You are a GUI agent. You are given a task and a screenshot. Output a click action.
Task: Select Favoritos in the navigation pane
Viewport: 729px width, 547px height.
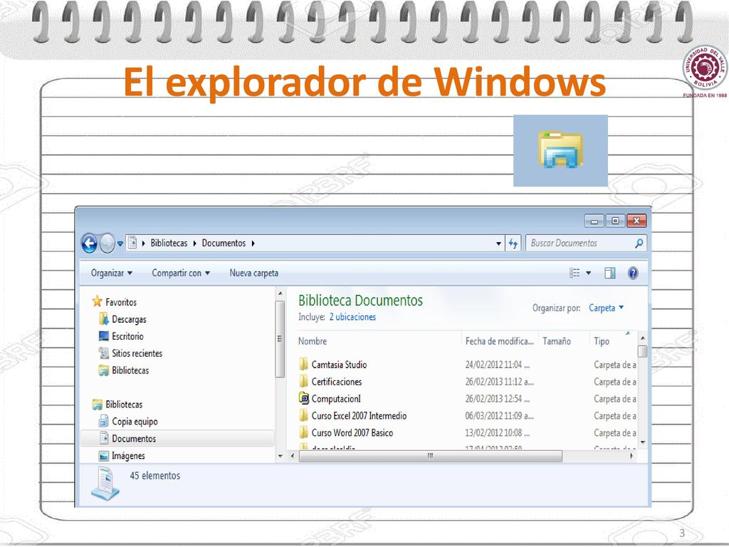tap(121, 302)
